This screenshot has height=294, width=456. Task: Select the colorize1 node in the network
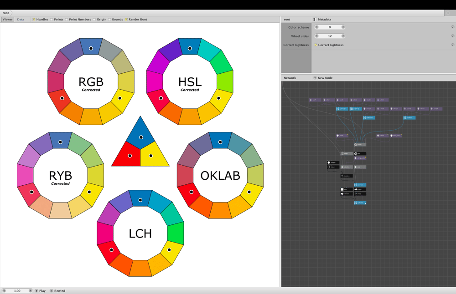(x=347, y=194)
